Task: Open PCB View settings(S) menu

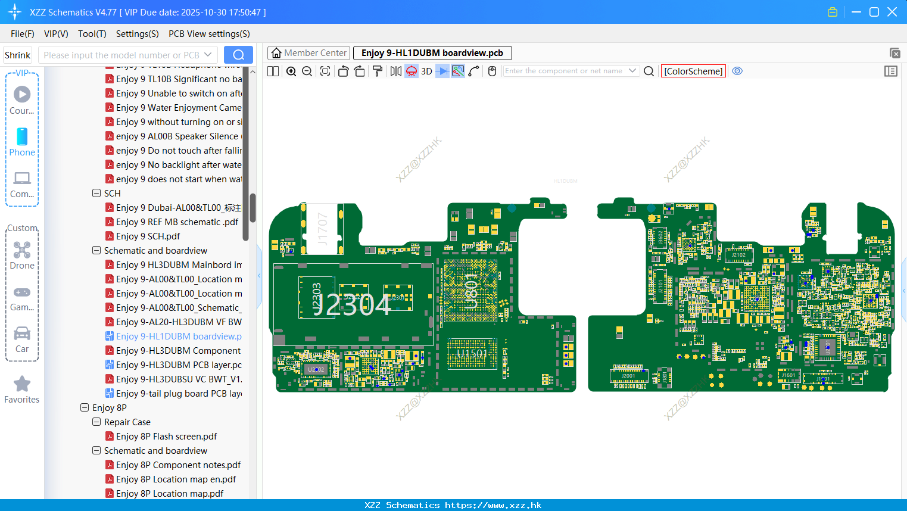Action: tap(209, 34)
